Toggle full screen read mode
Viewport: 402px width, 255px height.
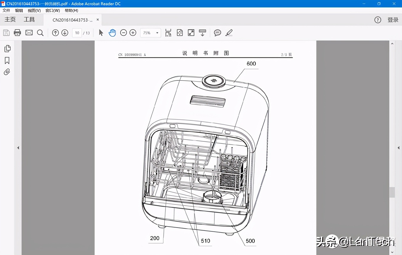[x=191, y=33]
